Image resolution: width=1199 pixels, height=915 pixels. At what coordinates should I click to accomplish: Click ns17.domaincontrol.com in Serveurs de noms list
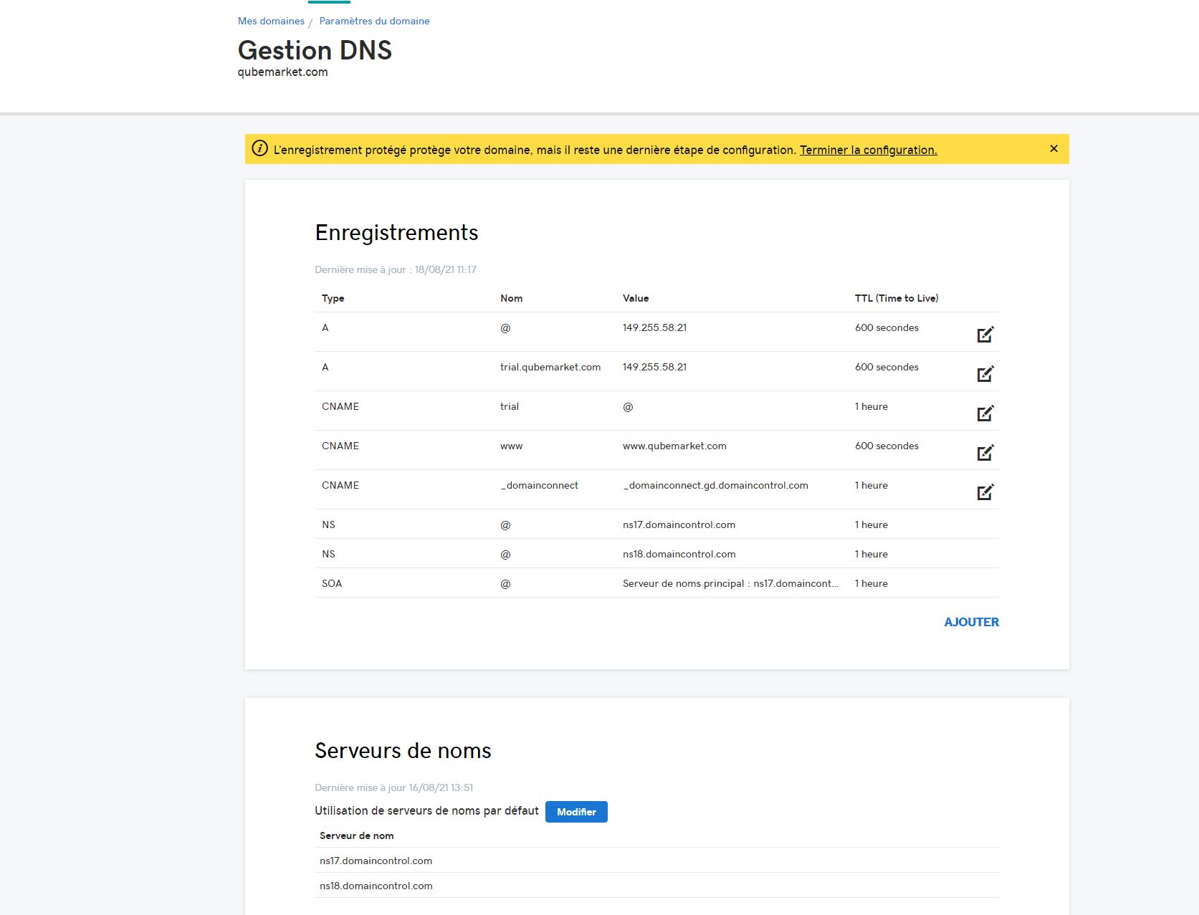pyautogui.click(x=376, y=861)
